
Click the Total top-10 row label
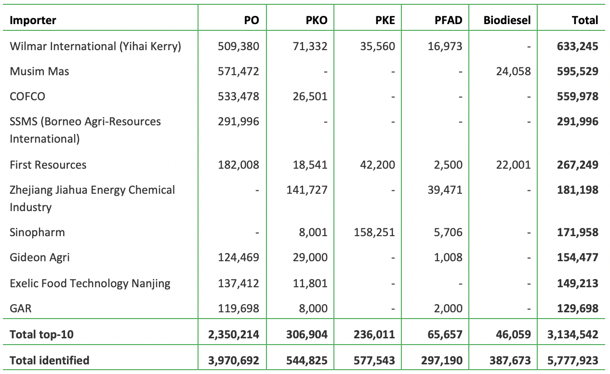click(x=41, y=334)
